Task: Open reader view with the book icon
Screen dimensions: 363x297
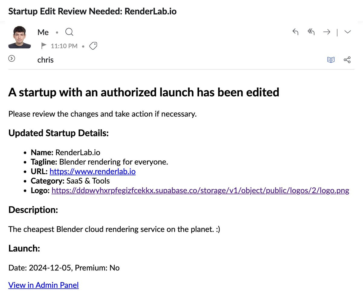Action: (331, 60)
